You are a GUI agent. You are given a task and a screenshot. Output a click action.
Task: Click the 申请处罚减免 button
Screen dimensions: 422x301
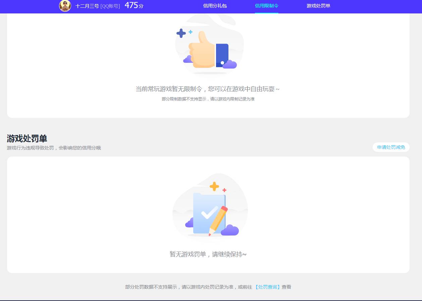391,147
